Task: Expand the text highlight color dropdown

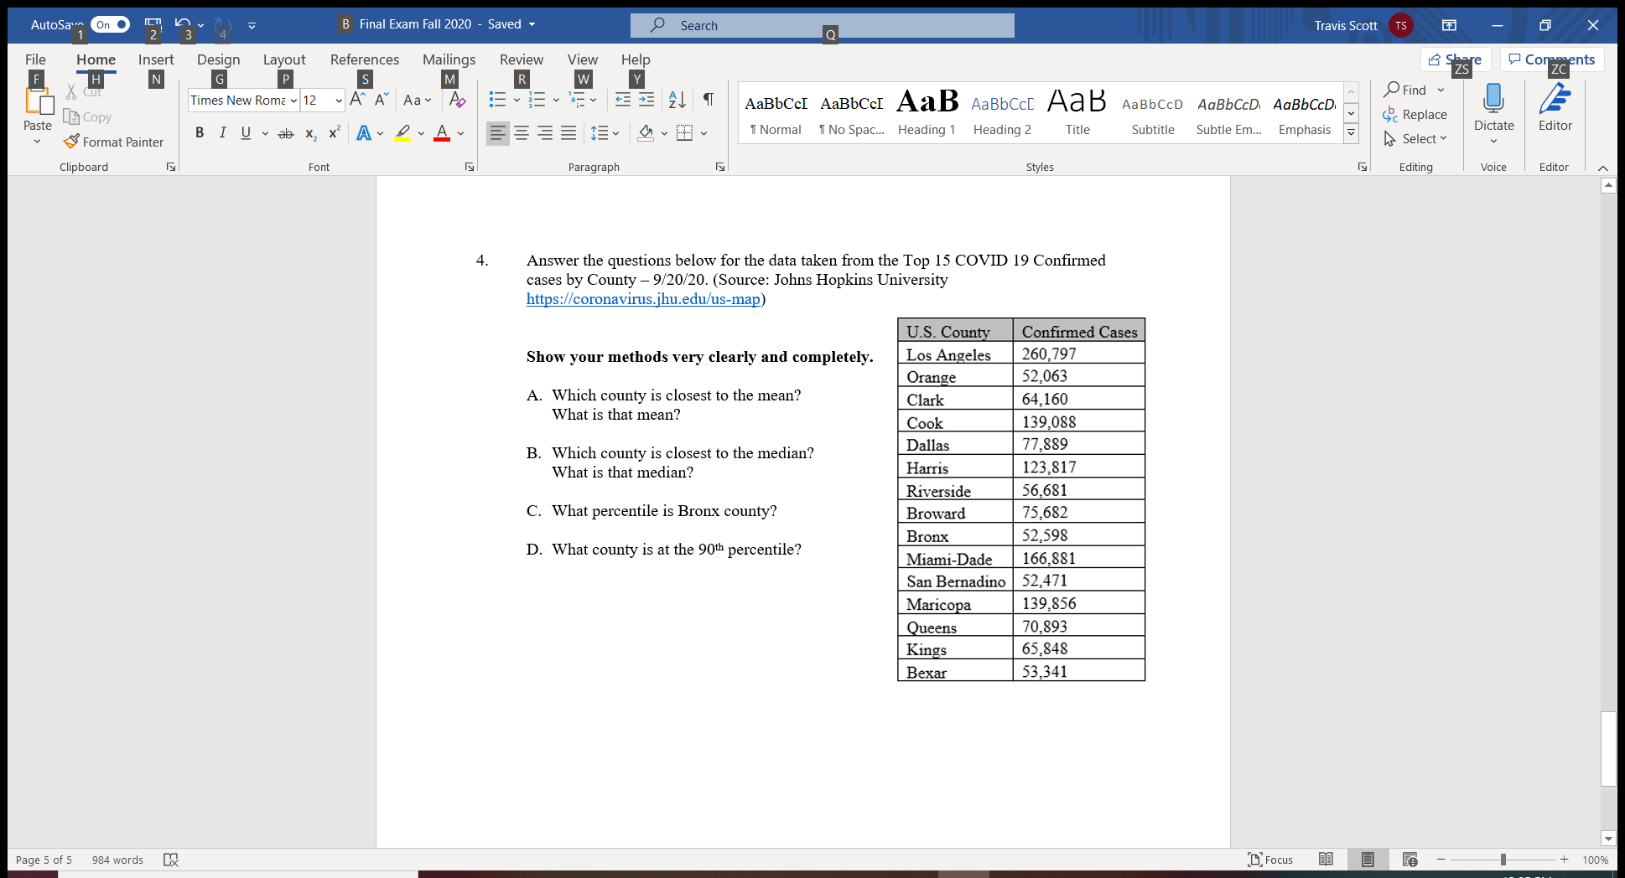Action: click(422, 132)
